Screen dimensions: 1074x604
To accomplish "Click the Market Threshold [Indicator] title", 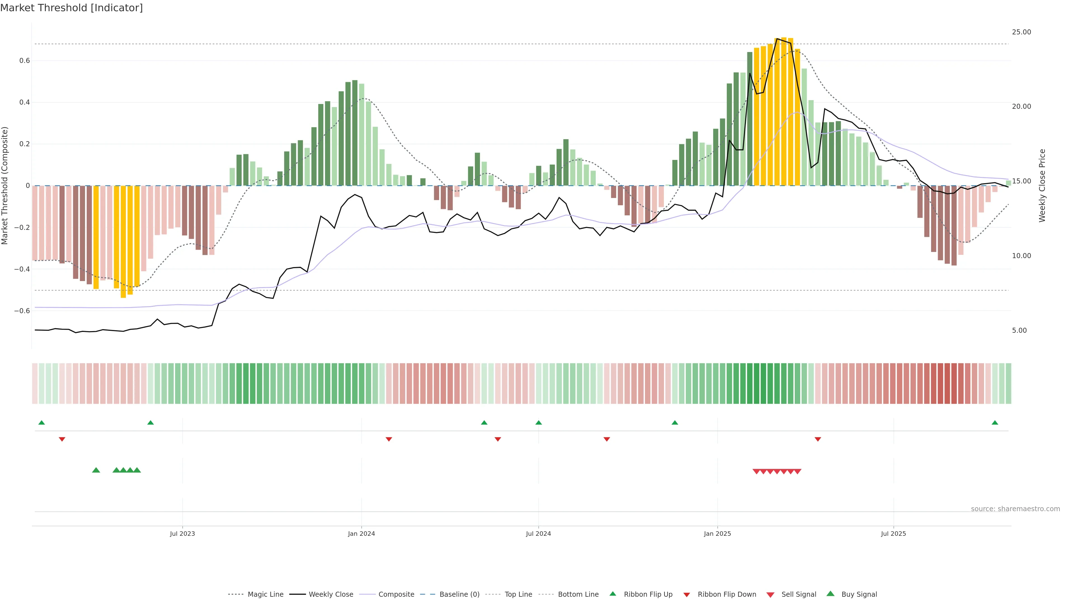I will coord(71,8).
